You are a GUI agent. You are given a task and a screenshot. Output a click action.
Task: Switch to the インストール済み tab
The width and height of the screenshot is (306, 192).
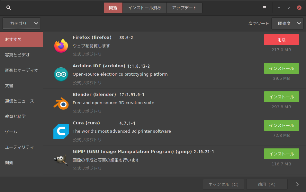145,8
